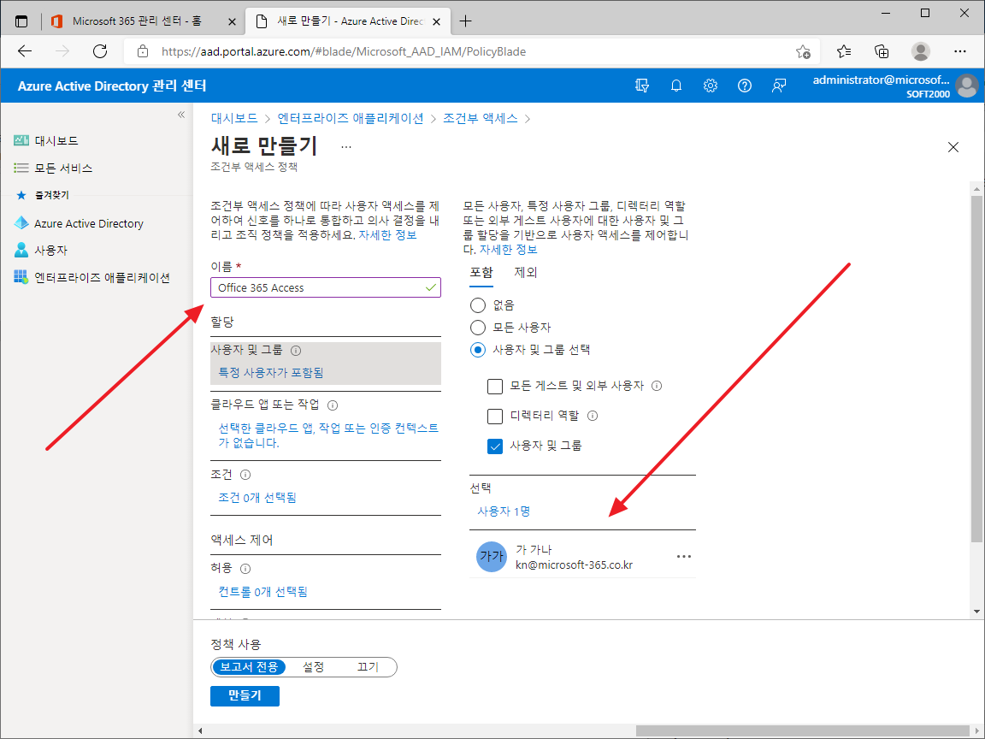Open the blade's more options ellipsis

click(346, 147)
